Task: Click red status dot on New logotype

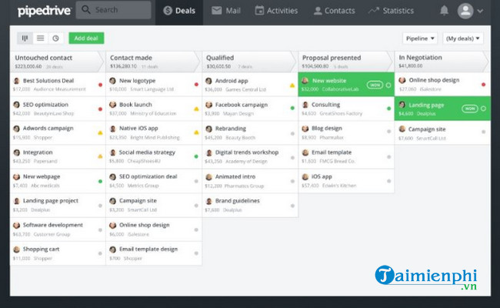Action: click(x=196, y=85)
